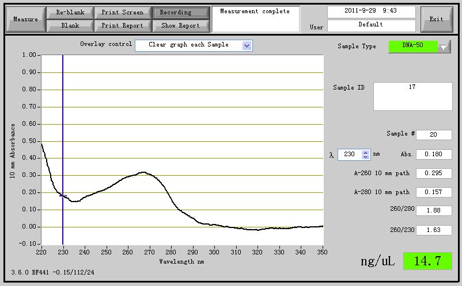Image resolution: width=462 pixels, height=286 pixels.
Task: Click the green ng/uL concentration readout
Action: click(x=427, y=261)
